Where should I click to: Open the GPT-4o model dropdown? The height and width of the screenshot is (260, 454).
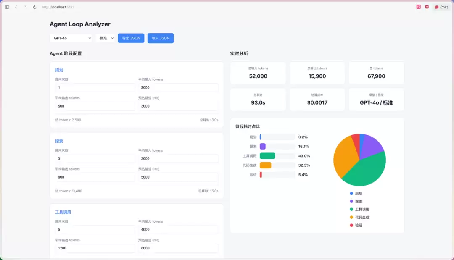click(71, 38)
